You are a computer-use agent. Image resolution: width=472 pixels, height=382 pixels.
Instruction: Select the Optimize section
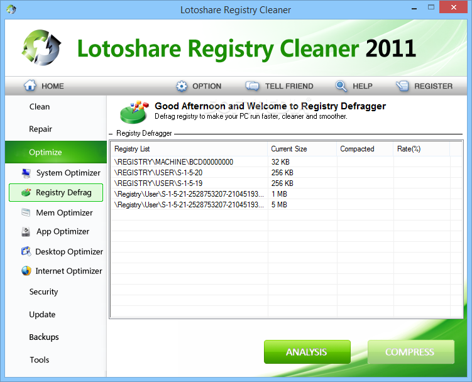pos(56,152)
